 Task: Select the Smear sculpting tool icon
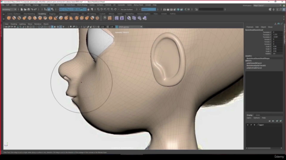(x=82, y=18)
